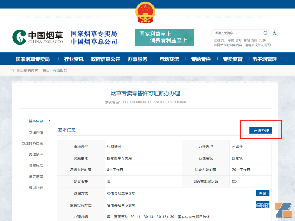Click the location pin icon in breadcrumb
This screenshot has width=295, height=221.
tap(13, 70)
